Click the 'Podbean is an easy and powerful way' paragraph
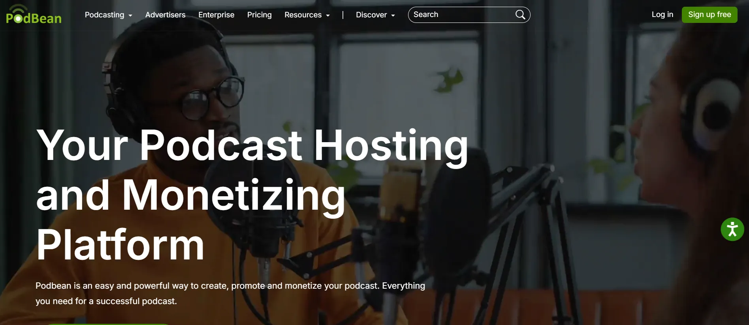Image resolution: width=749 pixels, height=325 pixels. pos(230,293)
